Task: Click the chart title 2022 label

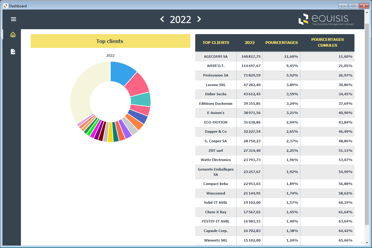Action: (x=110, y=56)
